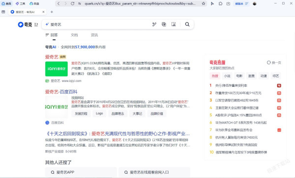Screen dimensions: 295x178
Task: Open hot search 杭州有人算账每月房贷少600元
Action: pyautogui.click(x=236, y=137)
